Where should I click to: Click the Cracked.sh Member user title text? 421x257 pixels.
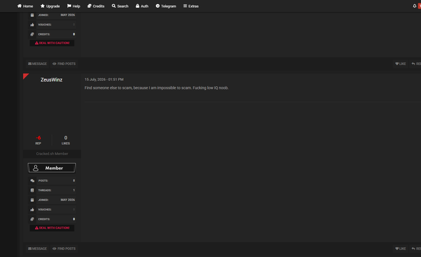(x=52, y=154)
